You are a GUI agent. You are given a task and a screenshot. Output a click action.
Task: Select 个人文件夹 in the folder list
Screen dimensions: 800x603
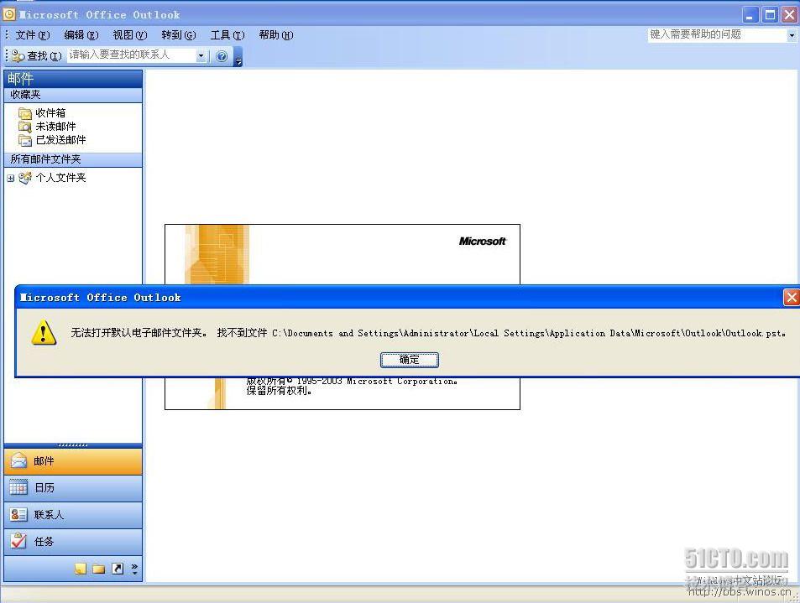click(x=60, y=178)
